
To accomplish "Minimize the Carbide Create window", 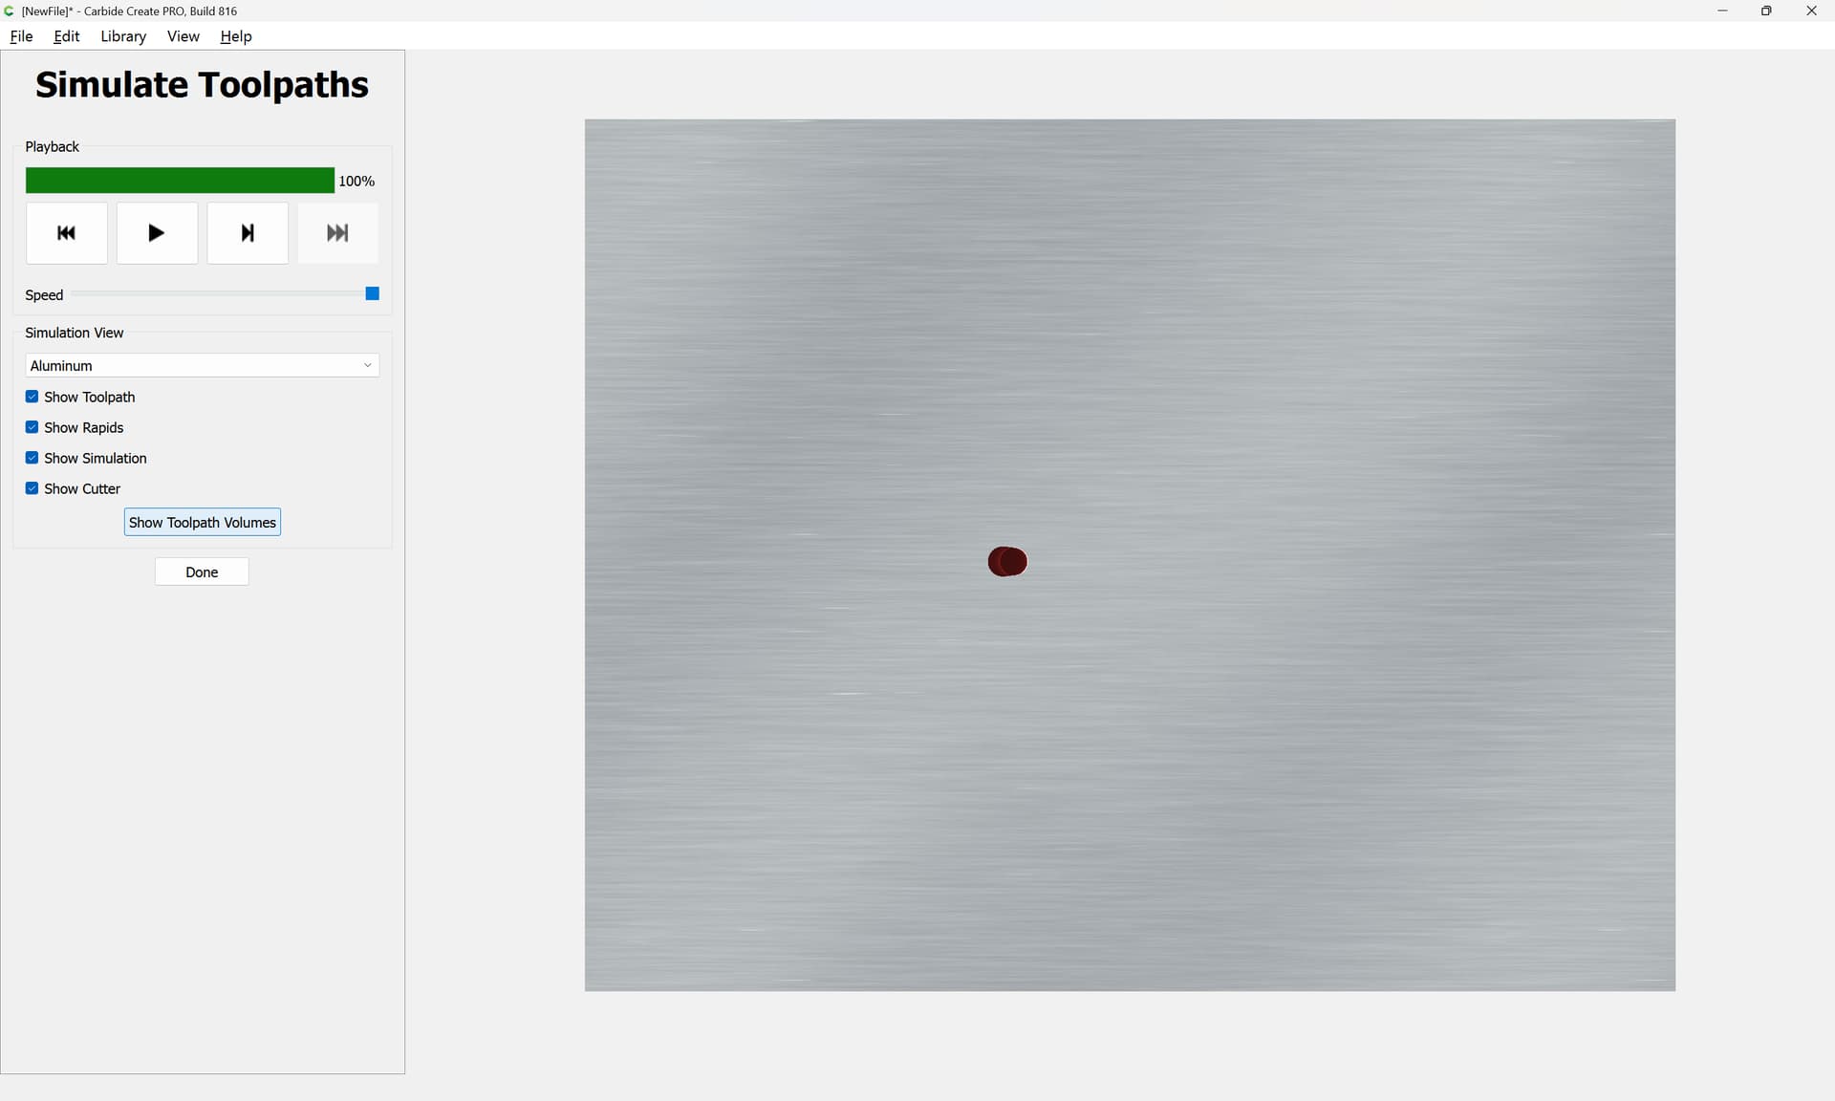I will point(1722,11).
